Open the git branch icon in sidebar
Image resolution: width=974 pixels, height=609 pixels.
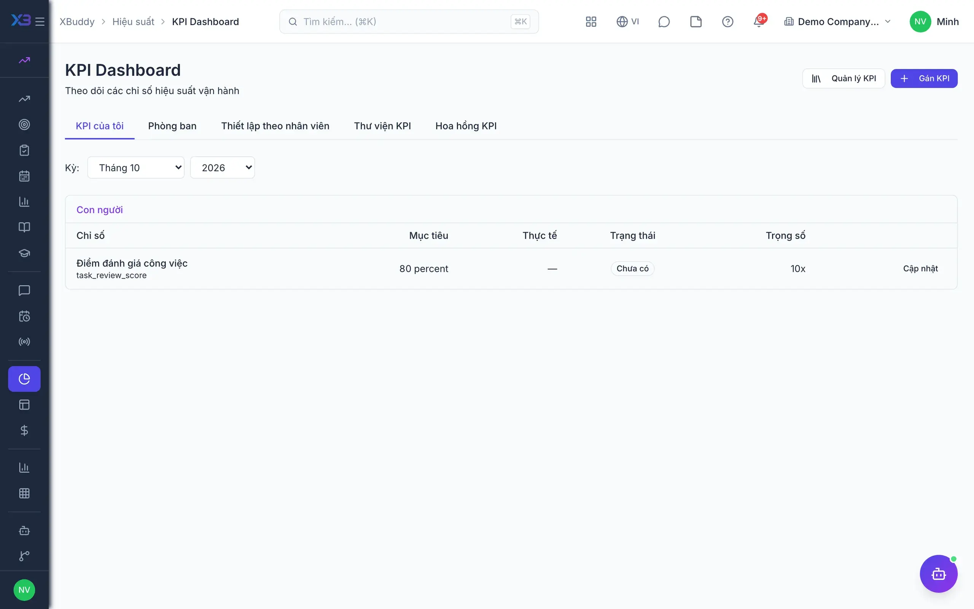pos(24,556)
